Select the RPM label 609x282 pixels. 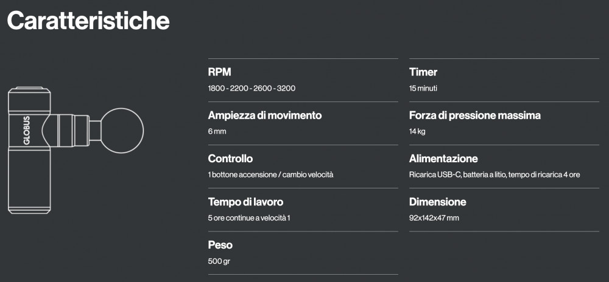tap(219, 72)
